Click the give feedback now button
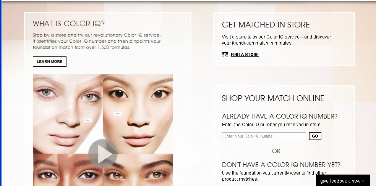The width and height of the screenshot is (376, 186). pyautogui.click(x=343, y=181)
